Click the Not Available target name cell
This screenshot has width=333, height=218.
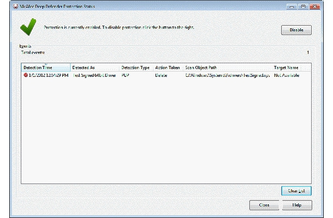pyautogui.click(x=287, y=75)
